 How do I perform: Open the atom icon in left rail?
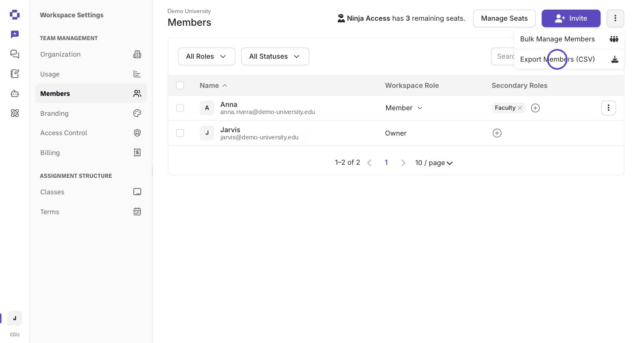pyautogui.click(x=15, y=113)
